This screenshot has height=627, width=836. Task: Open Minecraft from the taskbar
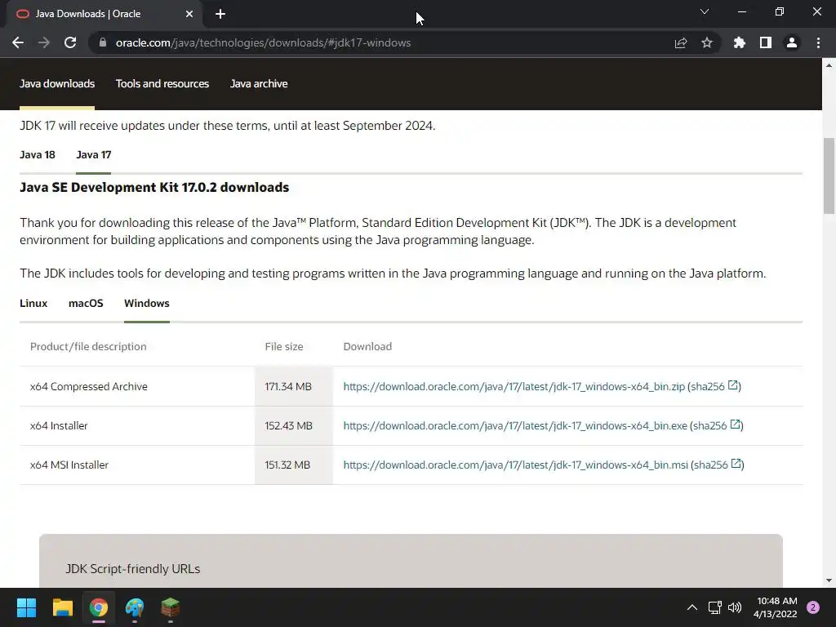point(171,607)
